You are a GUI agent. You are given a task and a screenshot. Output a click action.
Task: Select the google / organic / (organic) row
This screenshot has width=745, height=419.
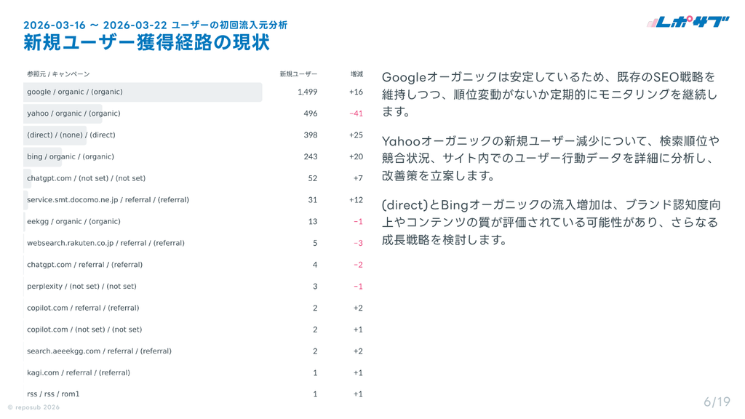tap(193, 92)
